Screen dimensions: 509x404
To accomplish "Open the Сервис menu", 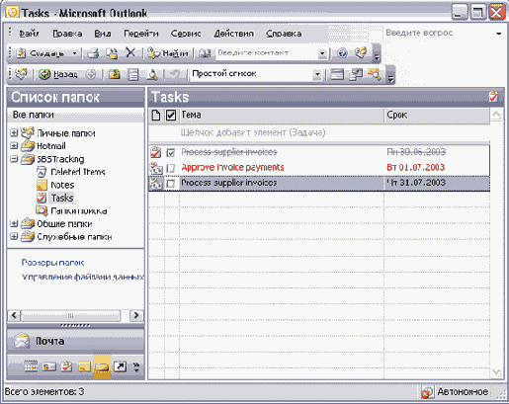I will pos(186,34).
